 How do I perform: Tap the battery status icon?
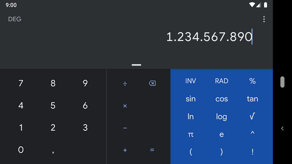(x=265, y=5)
